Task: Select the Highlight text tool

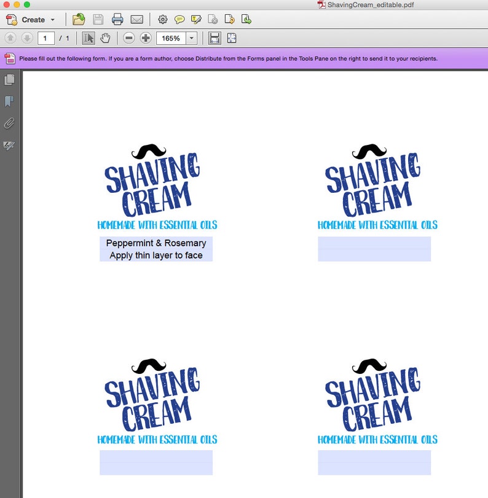Action: (x=196, y=20)
